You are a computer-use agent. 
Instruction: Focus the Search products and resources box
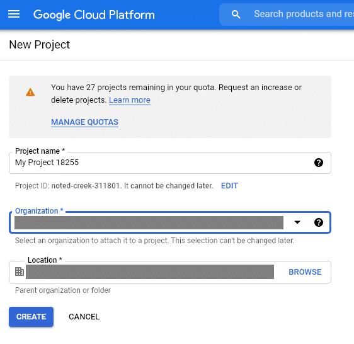287,14
